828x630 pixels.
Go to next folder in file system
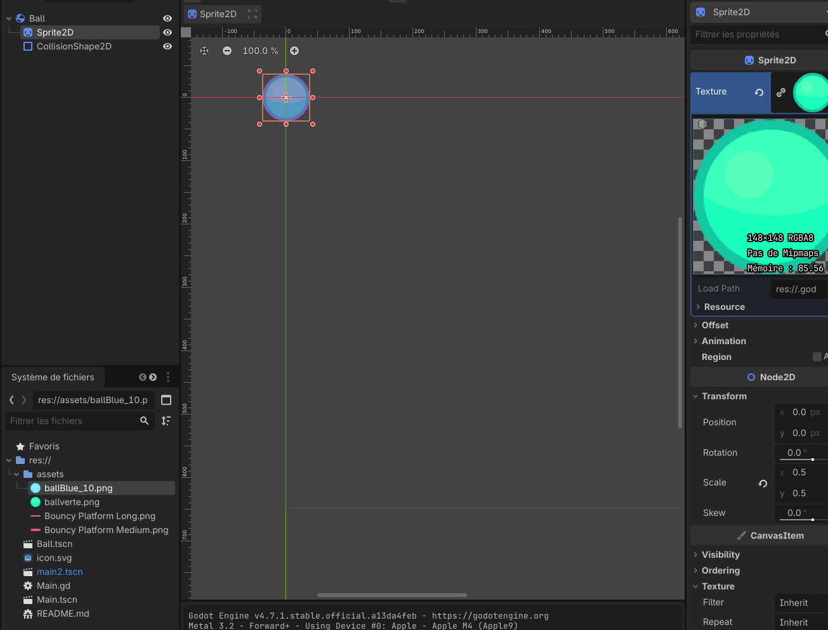24,400
